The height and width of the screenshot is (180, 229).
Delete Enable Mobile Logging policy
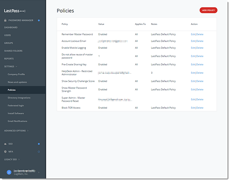tap(200, 48)
